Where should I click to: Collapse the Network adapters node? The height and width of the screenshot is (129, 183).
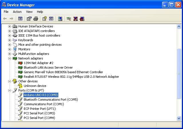9,58
